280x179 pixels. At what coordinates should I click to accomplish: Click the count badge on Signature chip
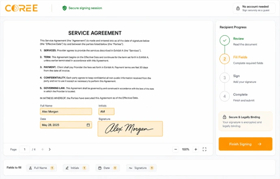tap(152, 168)
